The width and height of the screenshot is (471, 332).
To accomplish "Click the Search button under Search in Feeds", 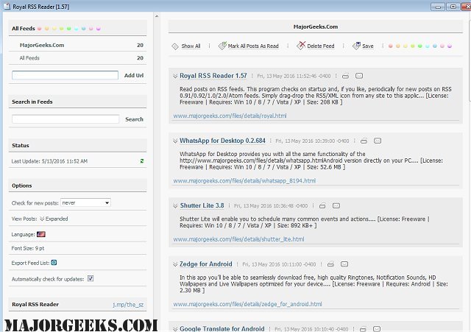I will tap(134, 119).
